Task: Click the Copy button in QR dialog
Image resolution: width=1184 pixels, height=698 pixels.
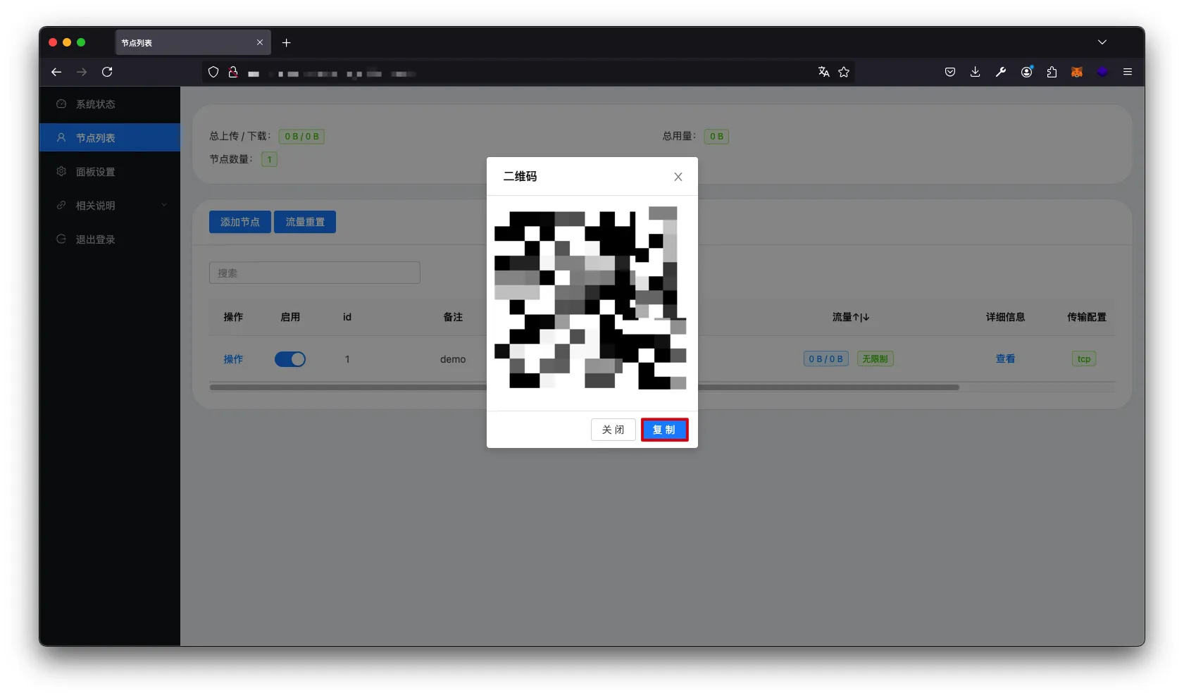Action: tap(664, 430)
